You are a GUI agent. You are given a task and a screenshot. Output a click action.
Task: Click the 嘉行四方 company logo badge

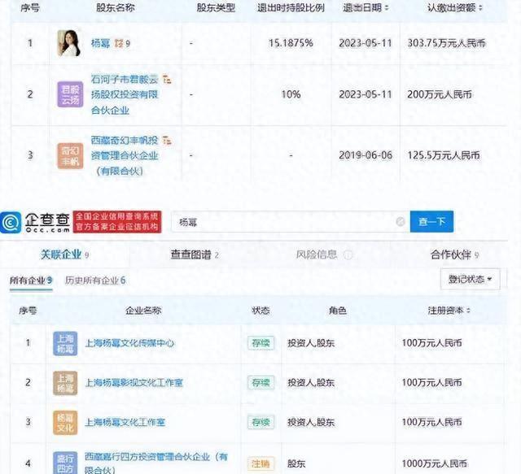[65, 460]
